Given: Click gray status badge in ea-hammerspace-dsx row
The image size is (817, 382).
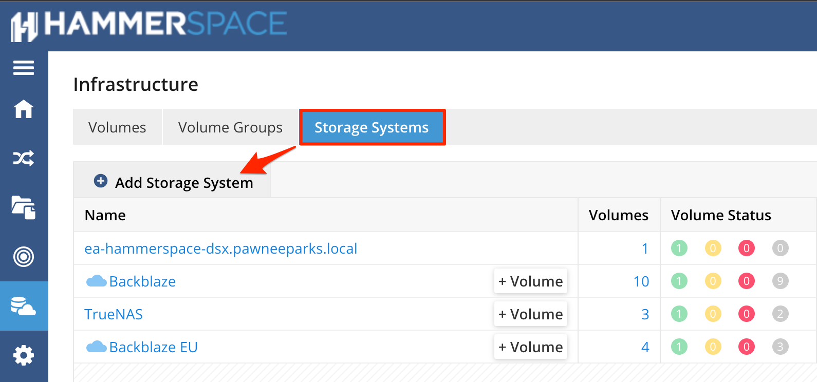Looking at the screenshot, I should [780, 249].
